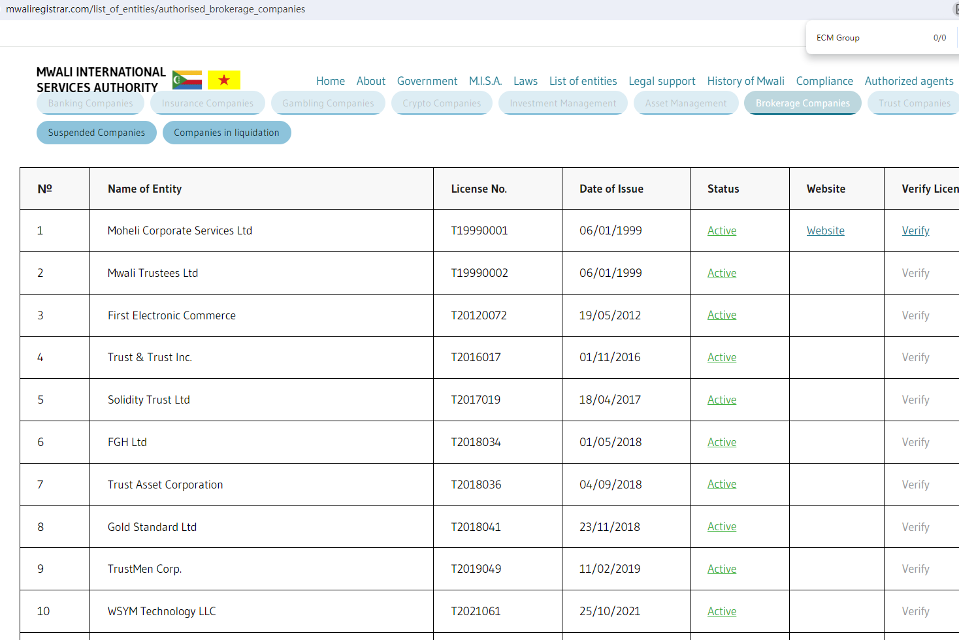Viewport: 959px width, 640px height.
Task: Verify license for Gold Standard Ltd
Action: click(915, 527)
